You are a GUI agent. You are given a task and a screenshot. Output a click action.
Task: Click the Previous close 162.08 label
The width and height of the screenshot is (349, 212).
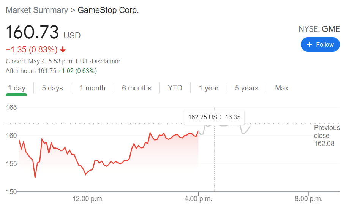327,135
